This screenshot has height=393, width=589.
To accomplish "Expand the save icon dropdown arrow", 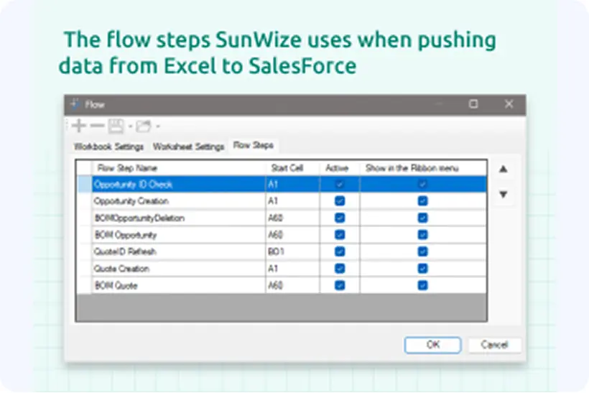I will click(x=130, y=127).
